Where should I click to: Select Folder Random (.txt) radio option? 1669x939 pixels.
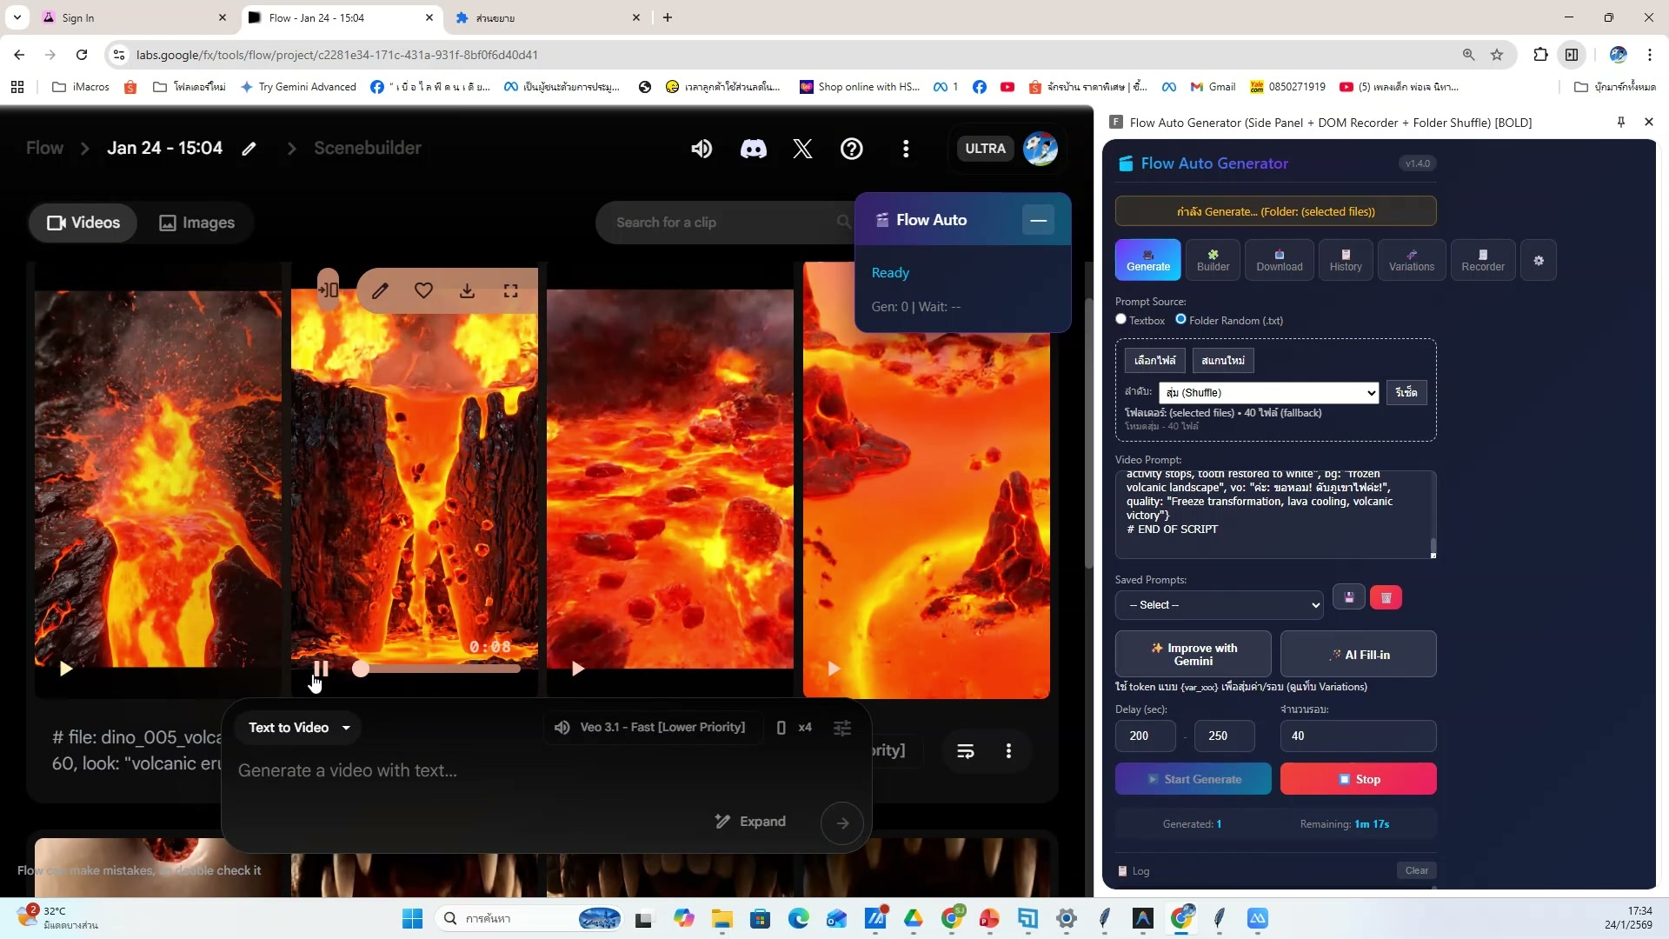tap(1180, 319)
